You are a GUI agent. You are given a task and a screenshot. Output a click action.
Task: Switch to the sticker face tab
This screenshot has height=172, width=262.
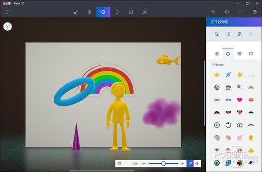228,54
